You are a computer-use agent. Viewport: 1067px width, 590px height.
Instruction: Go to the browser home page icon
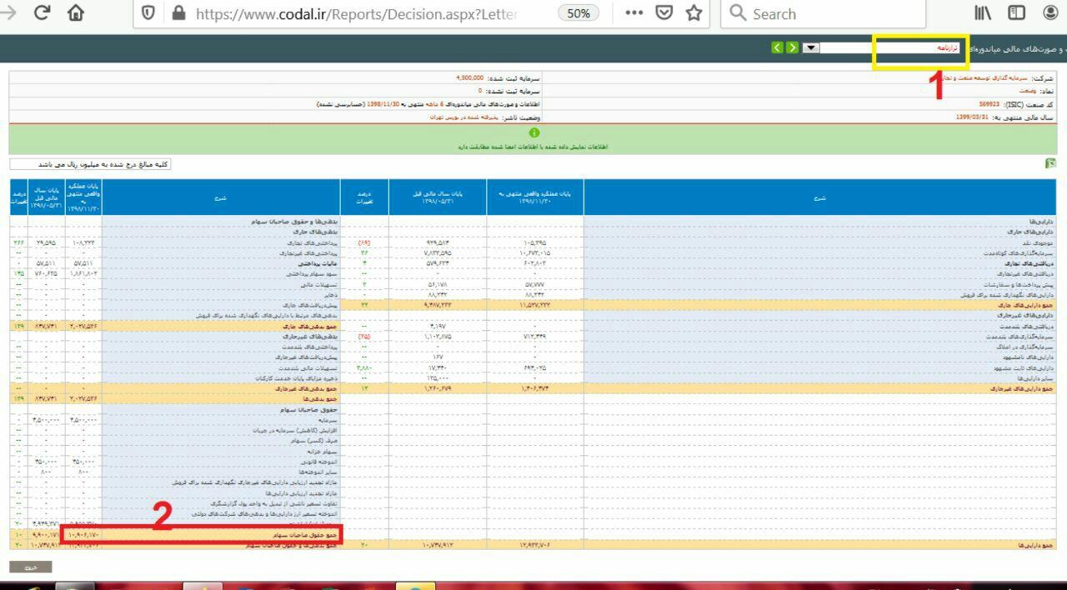coord(76,13)
